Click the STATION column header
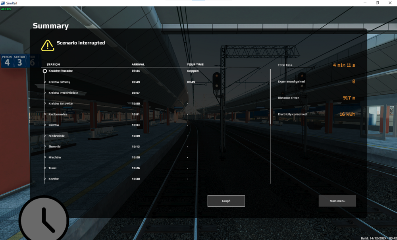397x240 pixels. tap(53, 64)
